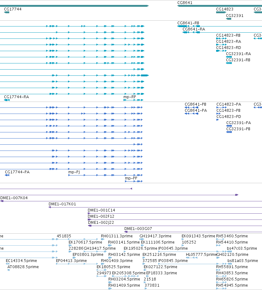Select the EK195026.5prime EST label

140,248
